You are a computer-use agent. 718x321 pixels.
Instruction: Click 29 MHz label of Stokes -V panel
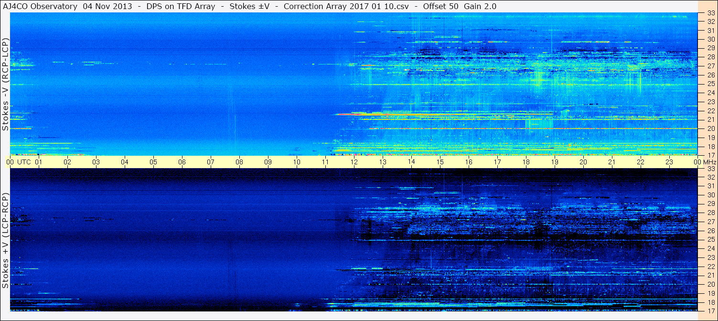tap(711, 48)
